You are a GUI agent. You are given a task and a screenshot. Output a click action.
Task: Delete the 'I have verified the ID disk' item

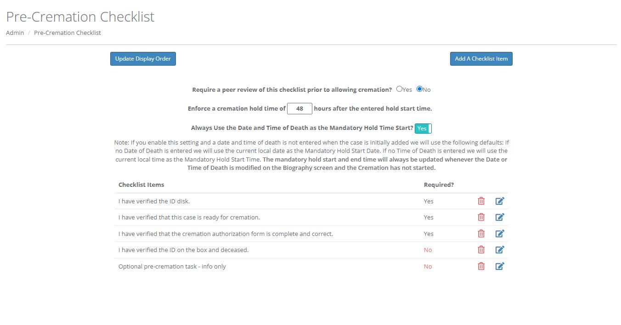point(481,201)
